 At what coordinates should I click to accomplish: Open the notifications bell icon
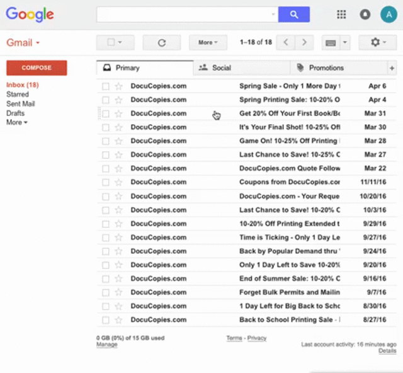coord(365,14)
